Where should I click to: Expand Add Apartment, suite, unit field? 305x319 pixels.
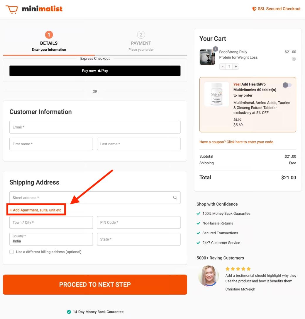36,210
